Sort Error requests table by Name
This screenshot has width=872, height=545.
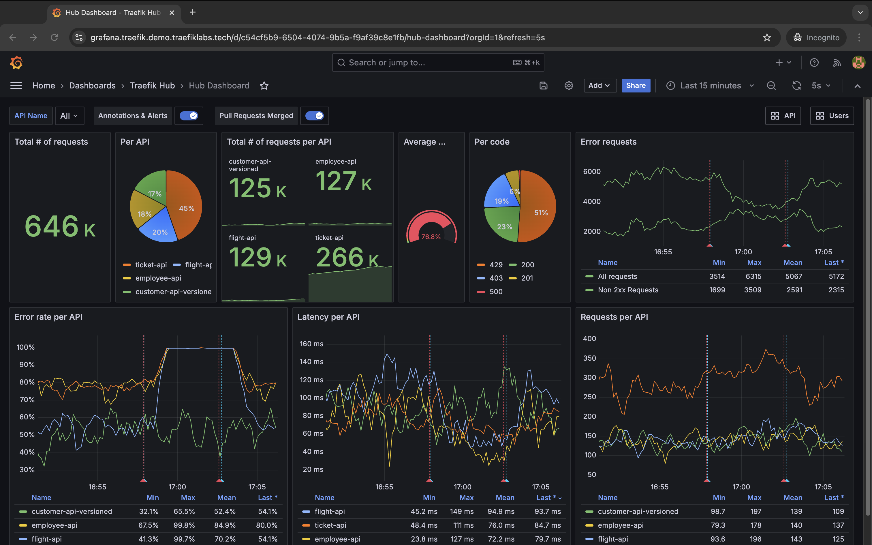[x=608, y=262]
